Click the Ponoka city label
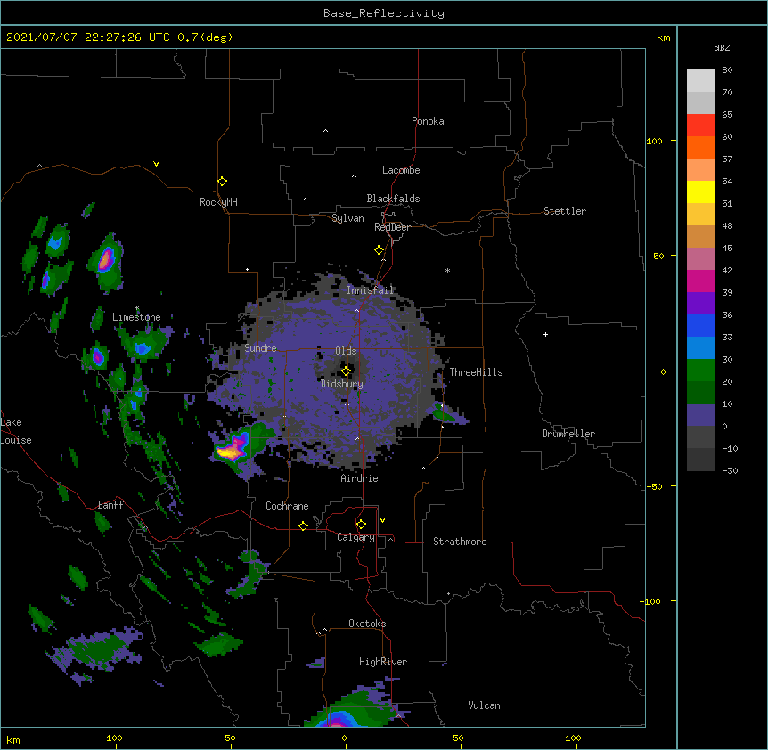Viewport: 768px width, 750px height. 428,121
